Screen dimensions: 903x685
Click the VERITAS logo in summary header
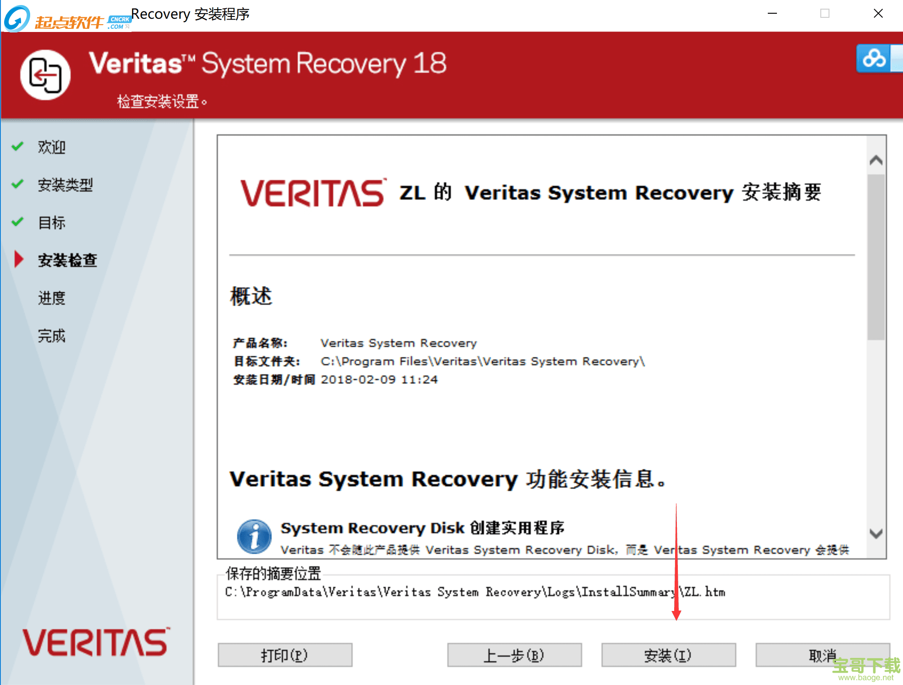pos(313,192)
